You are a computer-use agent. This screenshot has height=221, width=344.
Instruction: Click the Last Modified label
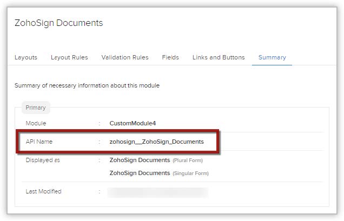(x=43, y=191)
